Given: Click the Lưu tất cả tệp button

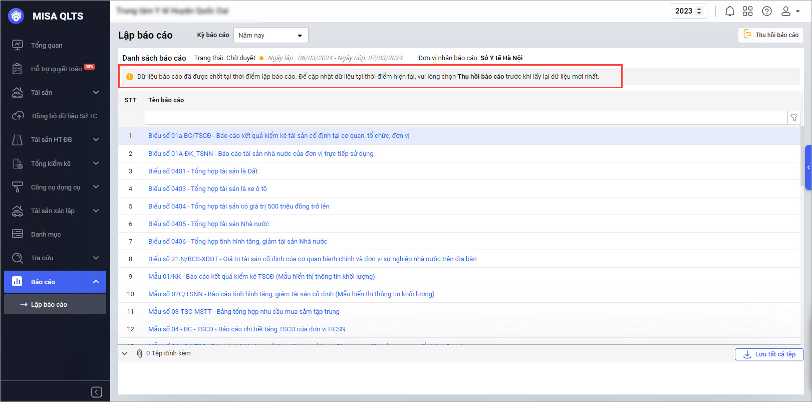Looking at the screenshot, I should pos(769,354).
